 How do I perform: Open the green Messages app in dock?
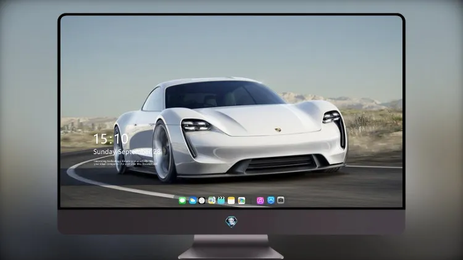pos(182,201)
